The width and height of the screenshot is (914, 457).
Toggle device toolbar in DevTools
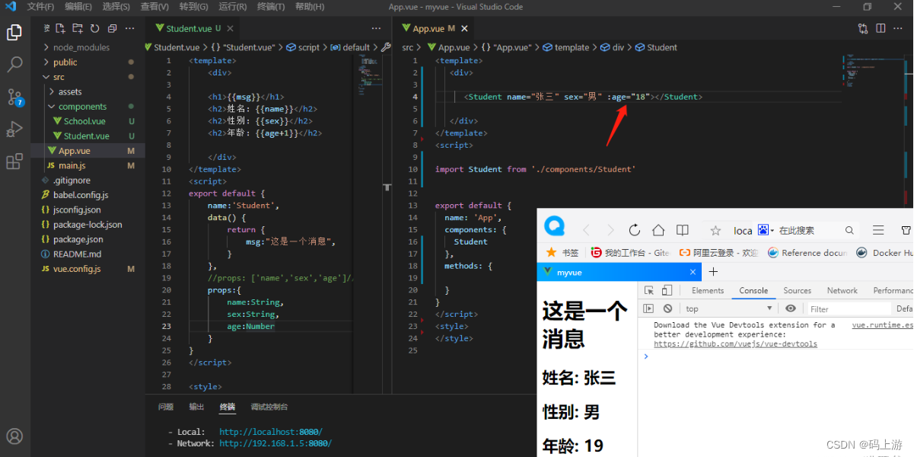[x=667, y=290]
